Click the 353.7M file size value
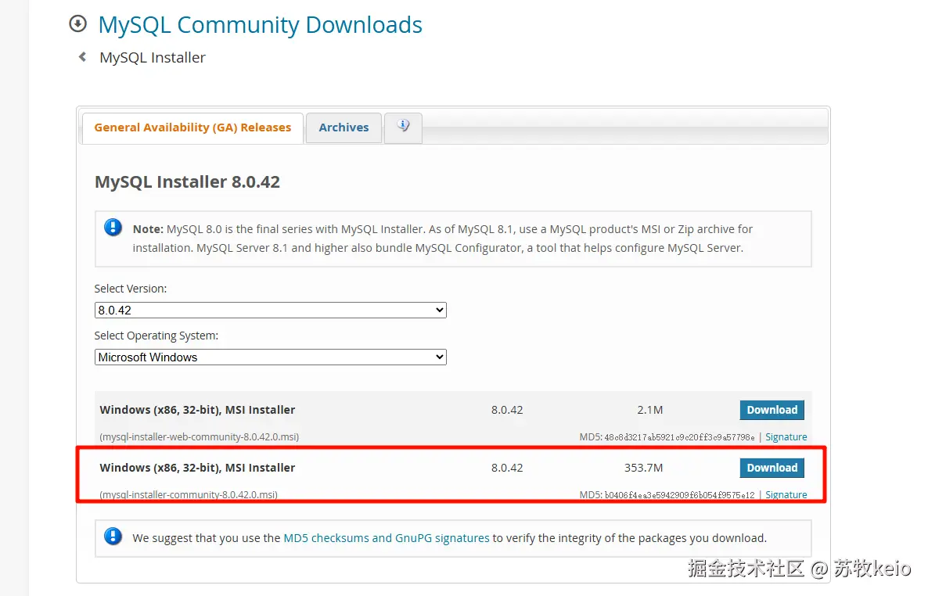928x596 pixels. point(643,469)
